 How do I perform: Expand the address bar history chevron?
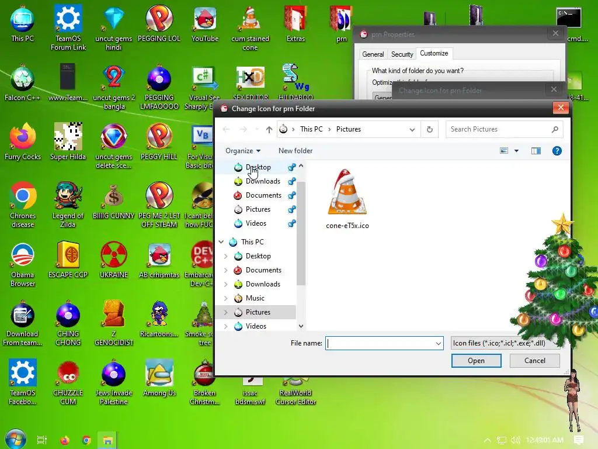tap(412, 129)
